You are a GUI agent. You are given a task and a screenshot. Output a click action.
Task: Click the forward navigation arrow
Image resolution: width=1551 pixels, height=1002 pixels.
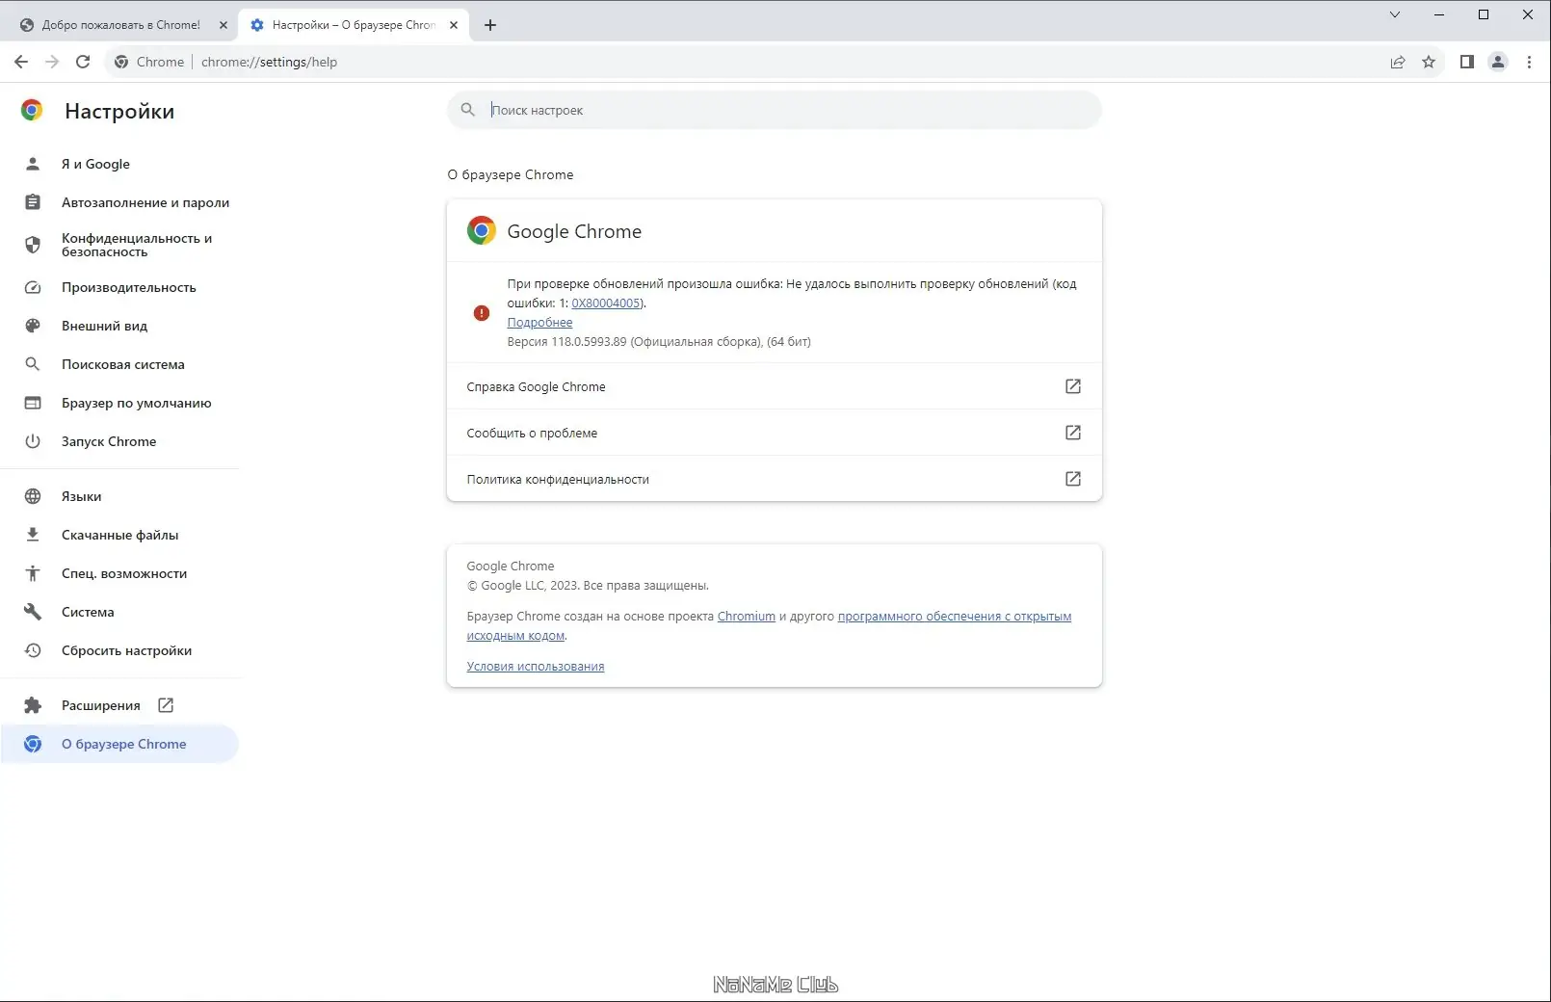coord(52,62)
